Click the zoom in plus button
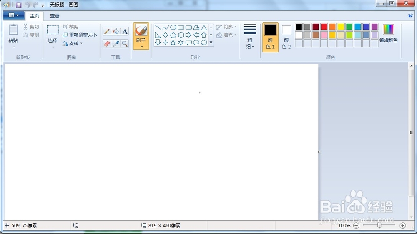 pos(403,226)
